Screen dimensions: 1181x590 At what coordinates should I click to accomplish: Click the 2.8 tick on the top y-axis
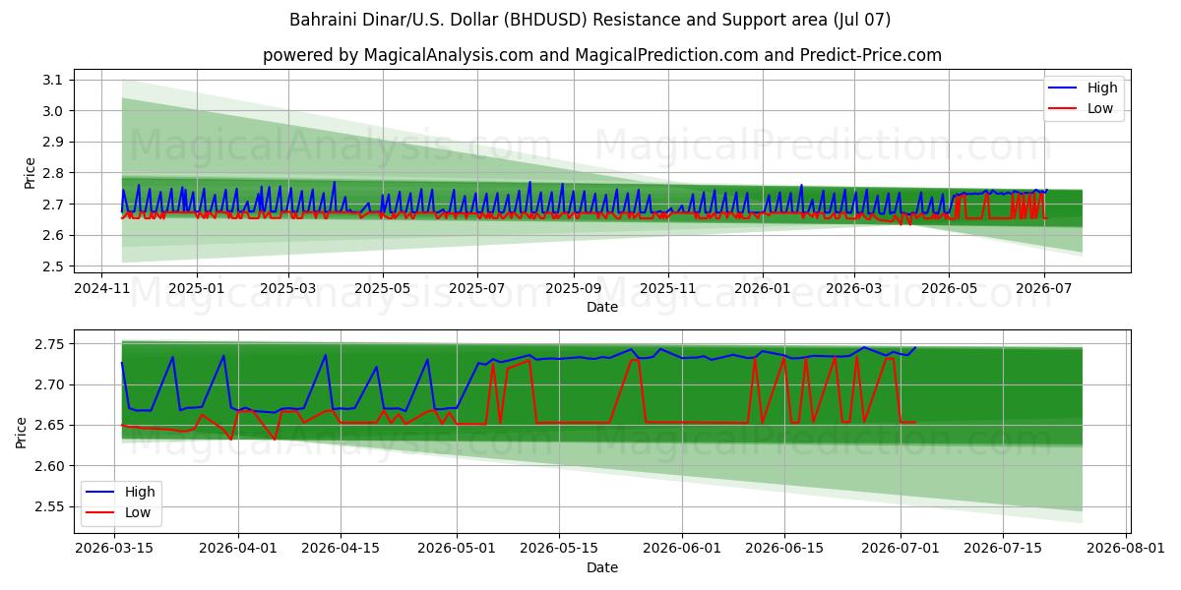tap(53, 173)
